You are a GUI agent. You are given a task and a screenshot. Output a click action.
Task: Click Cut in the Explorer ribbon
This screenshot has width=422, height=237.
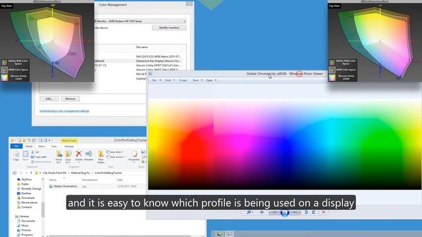(35, 152)
